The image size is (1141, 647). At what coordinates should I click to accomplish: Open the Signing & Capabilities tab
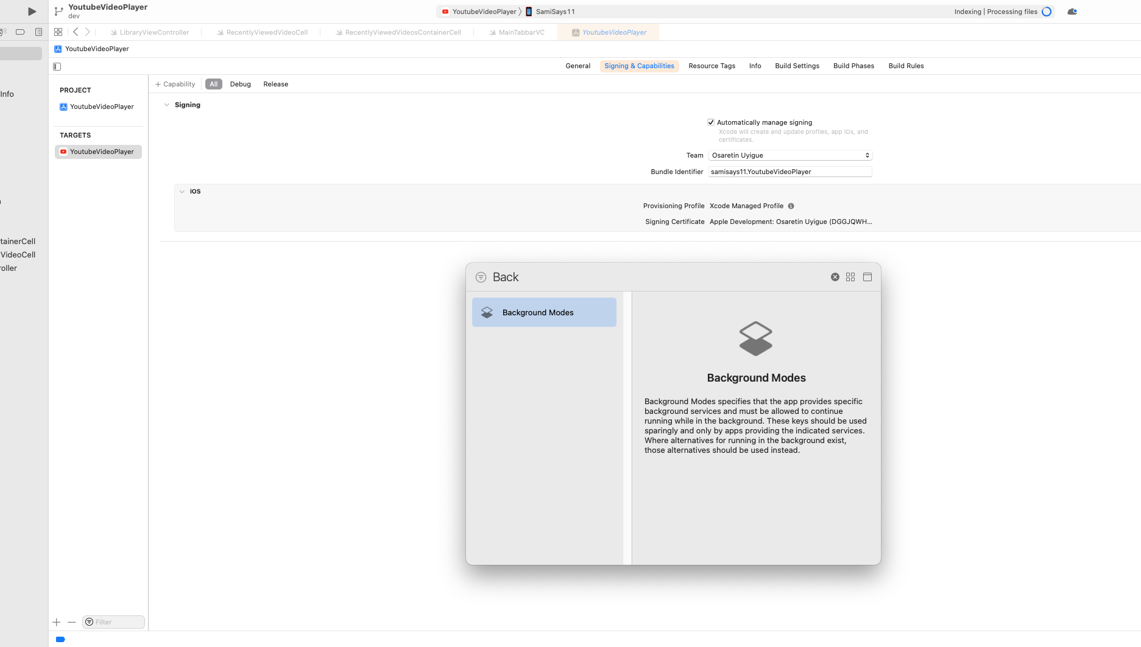coord(639,66)
